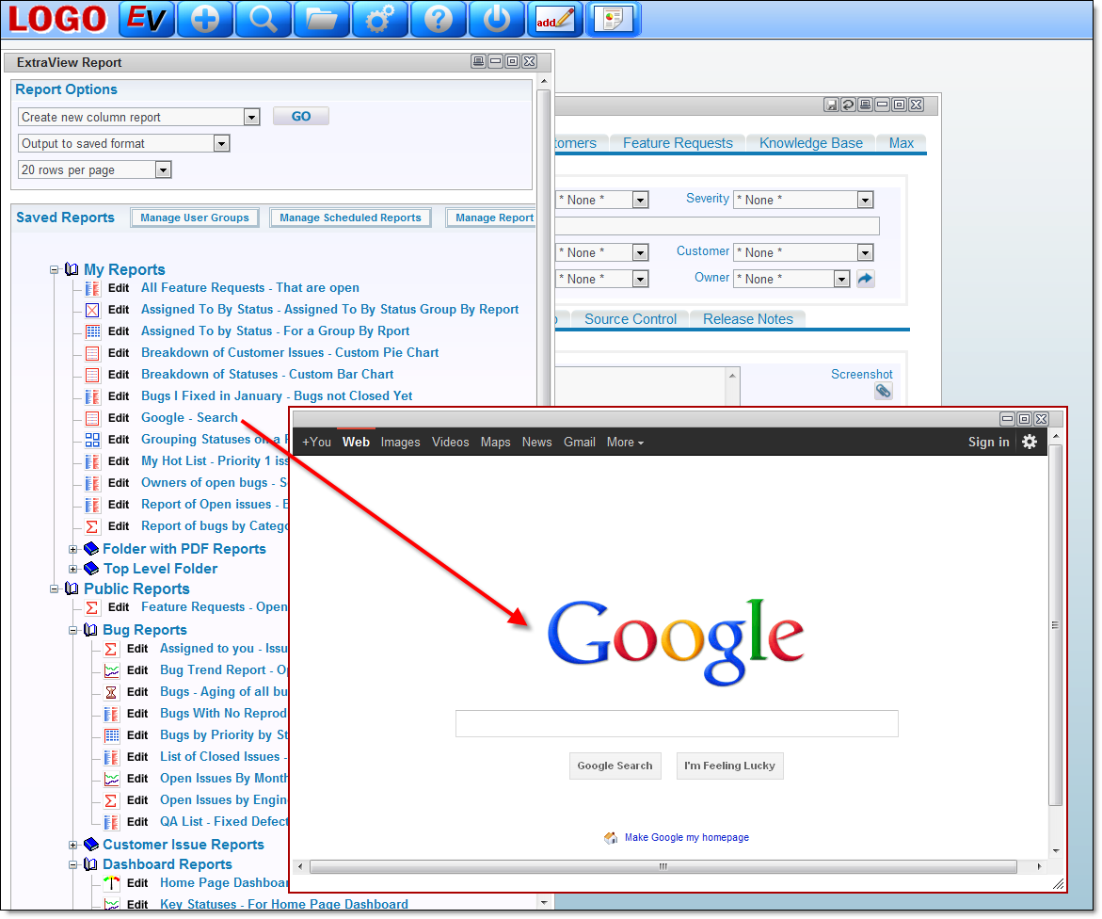The image size is (1102, 919).
Task: Collapse the Public Reports folder
Action: click(x=55, y=588)
